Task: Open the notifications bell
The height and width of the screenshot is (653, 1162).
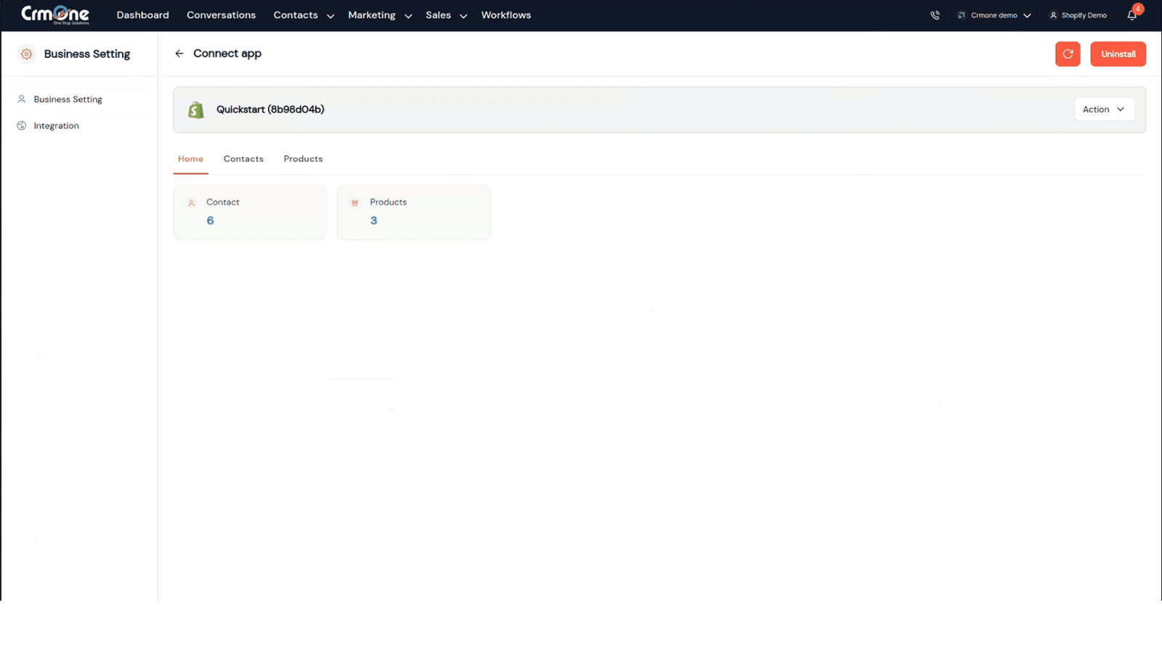Action: coord(1131,15)
